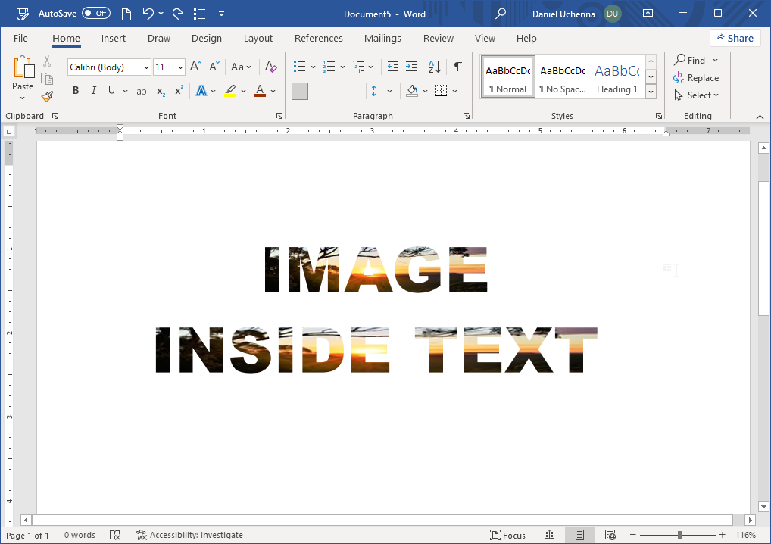
Task: Click the Share button
Action: pyautogui.click(x=734, y=37)
